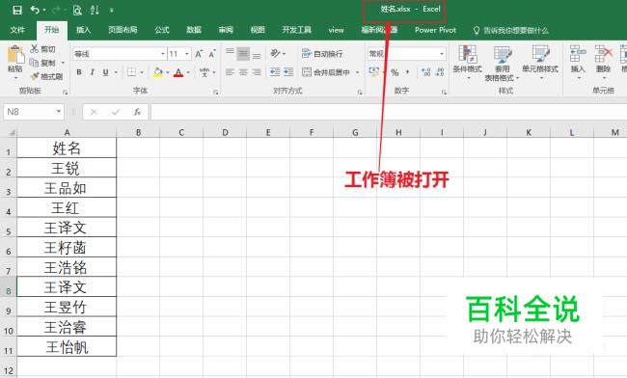627x378 pixels.
Task: Click the Decrease Indent icon
Action: tap(275, 72)
